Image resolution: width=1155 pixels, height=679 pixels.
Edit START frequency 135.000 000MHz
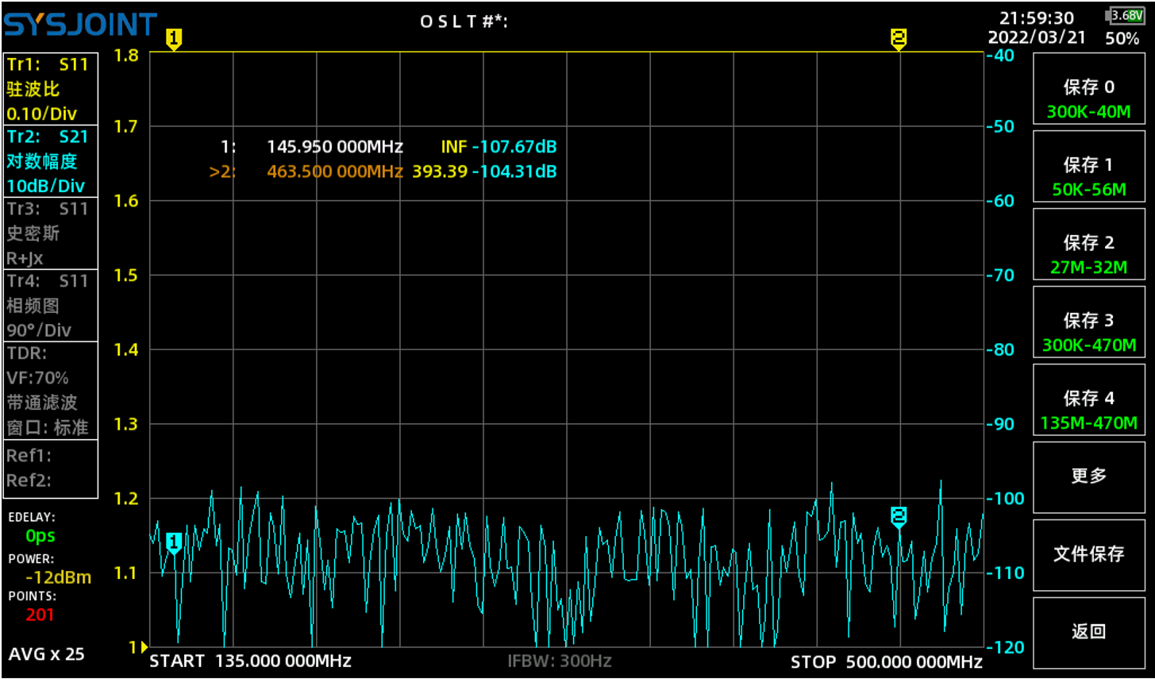point(251,662)
